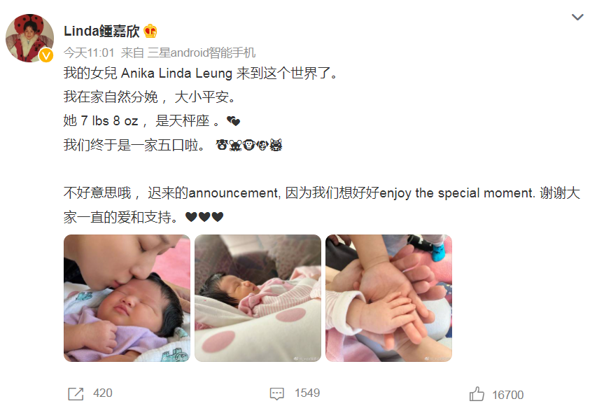Click the Linda鍾嘉欣 profile avatar
This screenshot has height=413, width=590.
coord(29,38)
